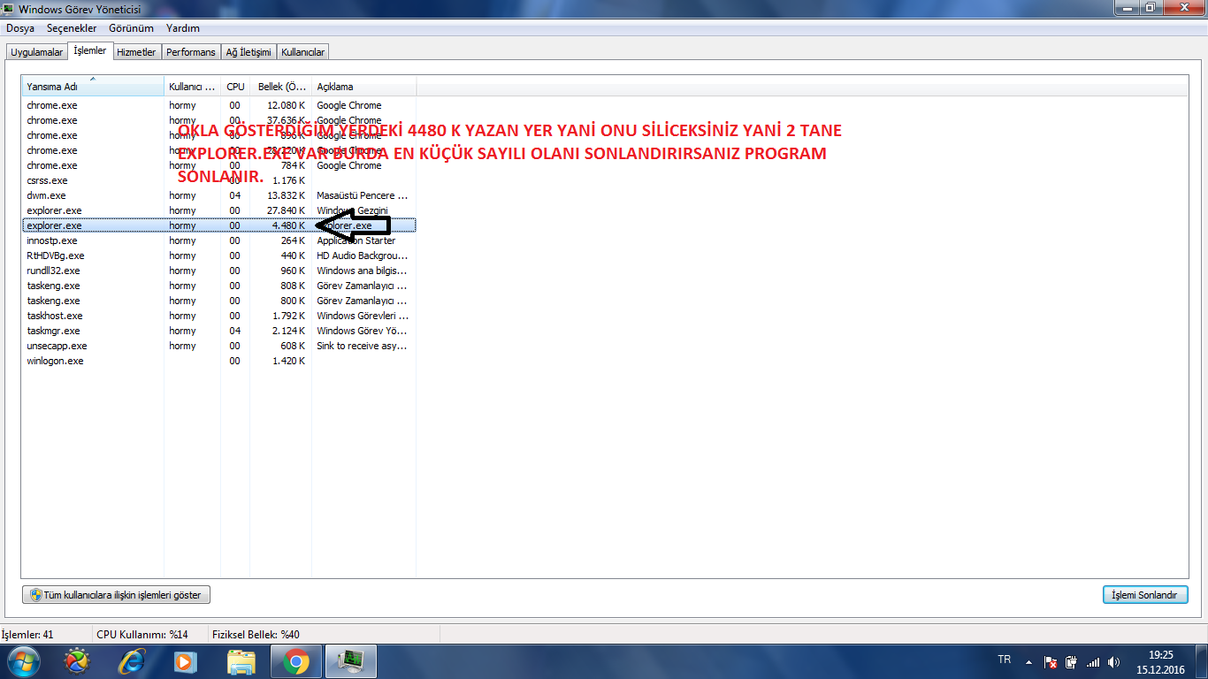Sort by the Bellek column header
Image resolution: width=1208 pixels, height=679 pixels.
(280, 87)
